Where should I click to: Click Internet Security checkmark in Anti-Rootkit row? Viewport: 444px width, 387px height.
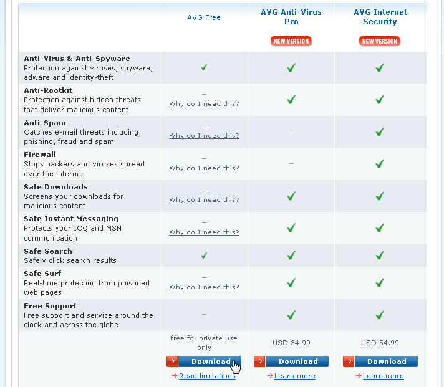(x=380, y=99)
